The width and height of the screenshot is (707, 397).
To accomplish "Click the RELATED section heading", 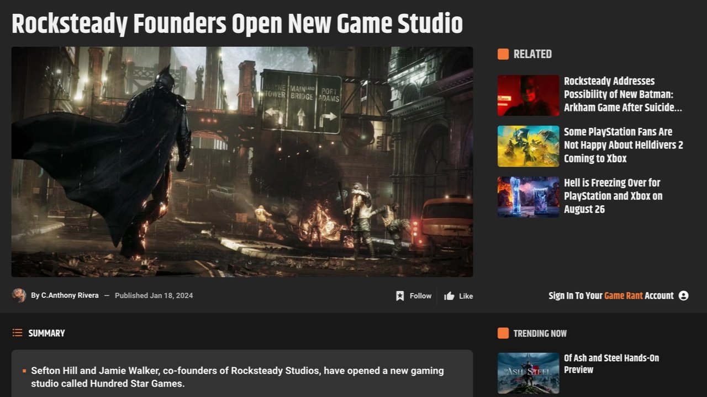I will (532, 54).
